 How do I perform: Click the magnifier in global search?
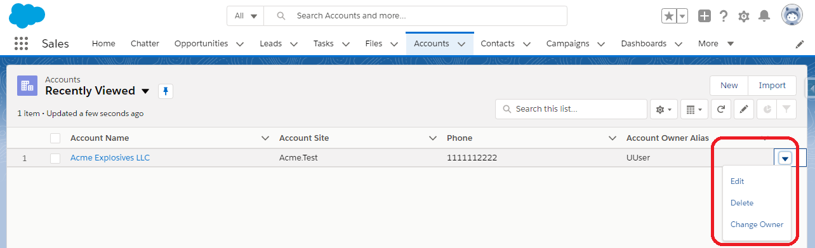(x=282, y=16)
